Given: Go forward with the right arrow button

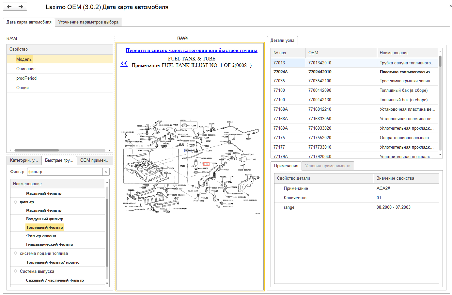Looking at the screenshot, I should click(x=21, y=7).
